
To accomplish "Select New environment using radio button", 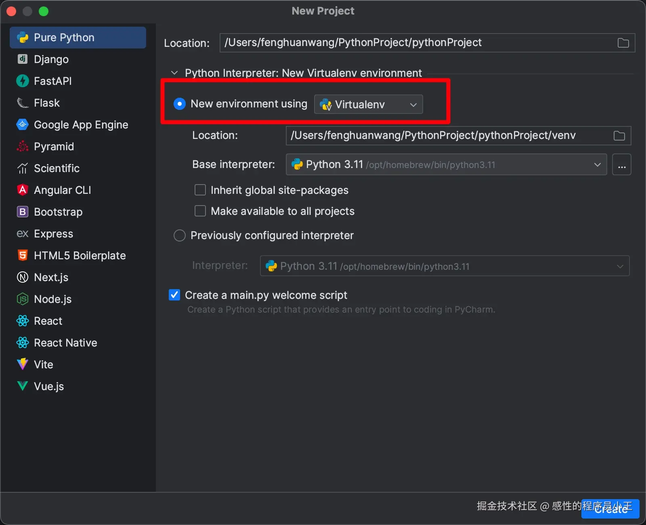I will click(179, 104).
